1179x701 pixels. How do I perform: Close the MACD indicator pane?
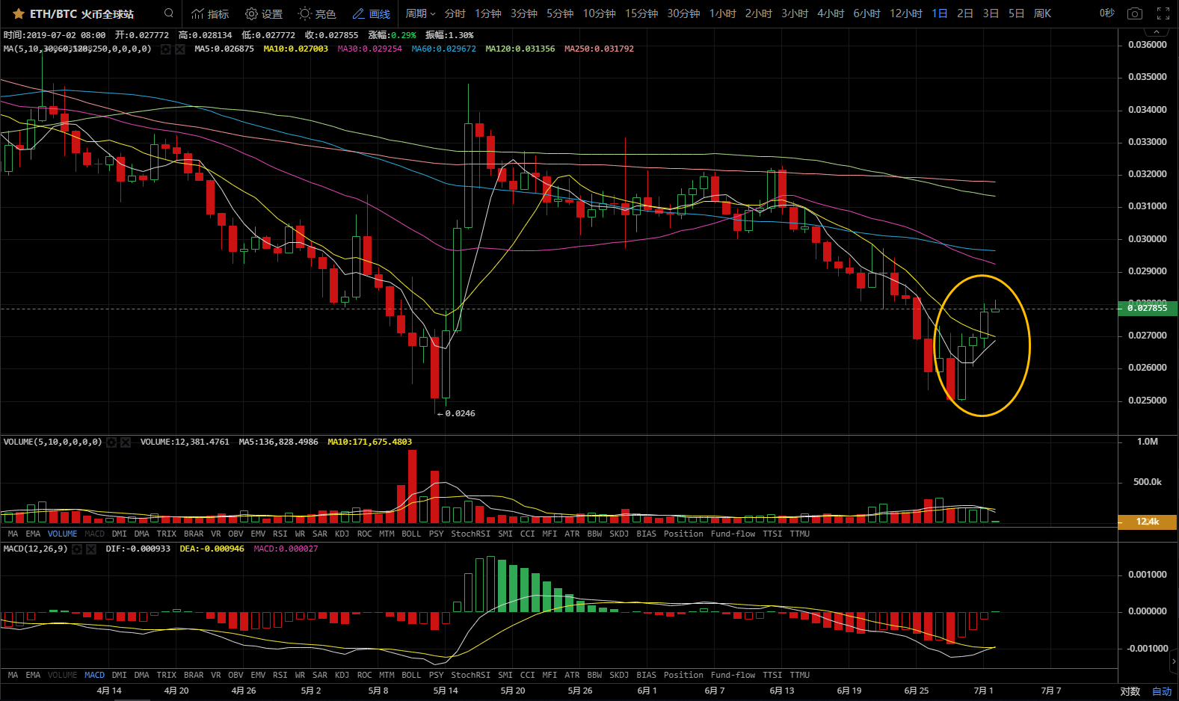[x=91, y=549]
